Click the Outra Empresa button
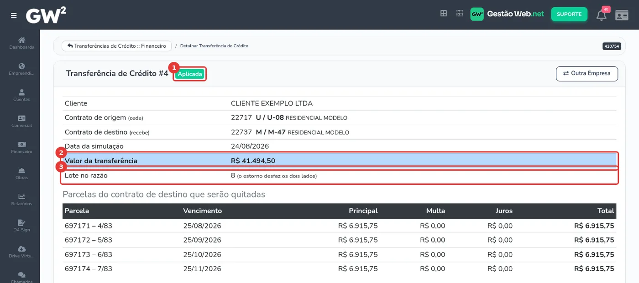Image resolution: width=639 pixels, height=283 pixels. pyautogui.click(x=587, y=73)
